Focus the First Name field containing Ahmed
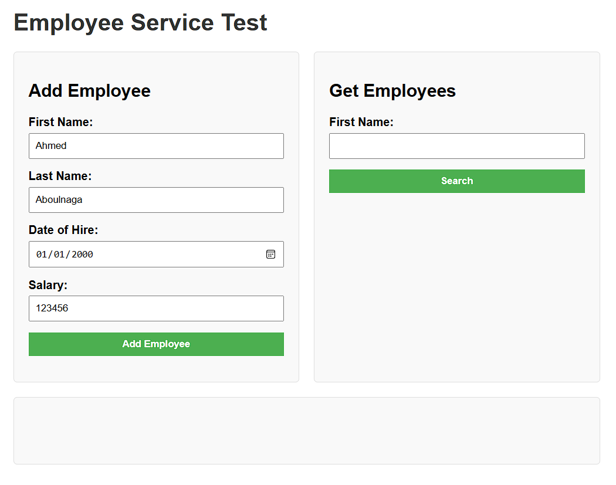The width and height of the screenshot is (616, 485). click(x=156, y=146)
